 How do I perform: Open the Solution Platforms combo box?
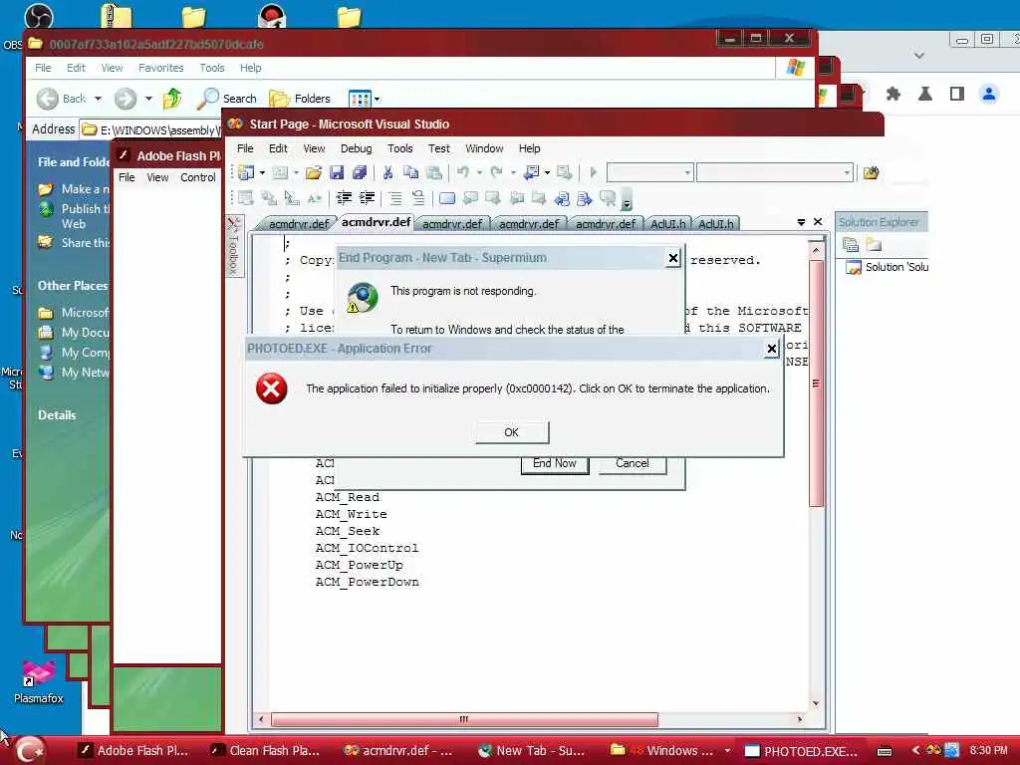pyautogui.click(x=775, y=172)
